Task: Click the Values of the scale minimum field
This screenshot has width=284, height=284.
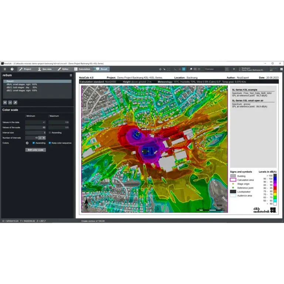Action: (35, 127)
